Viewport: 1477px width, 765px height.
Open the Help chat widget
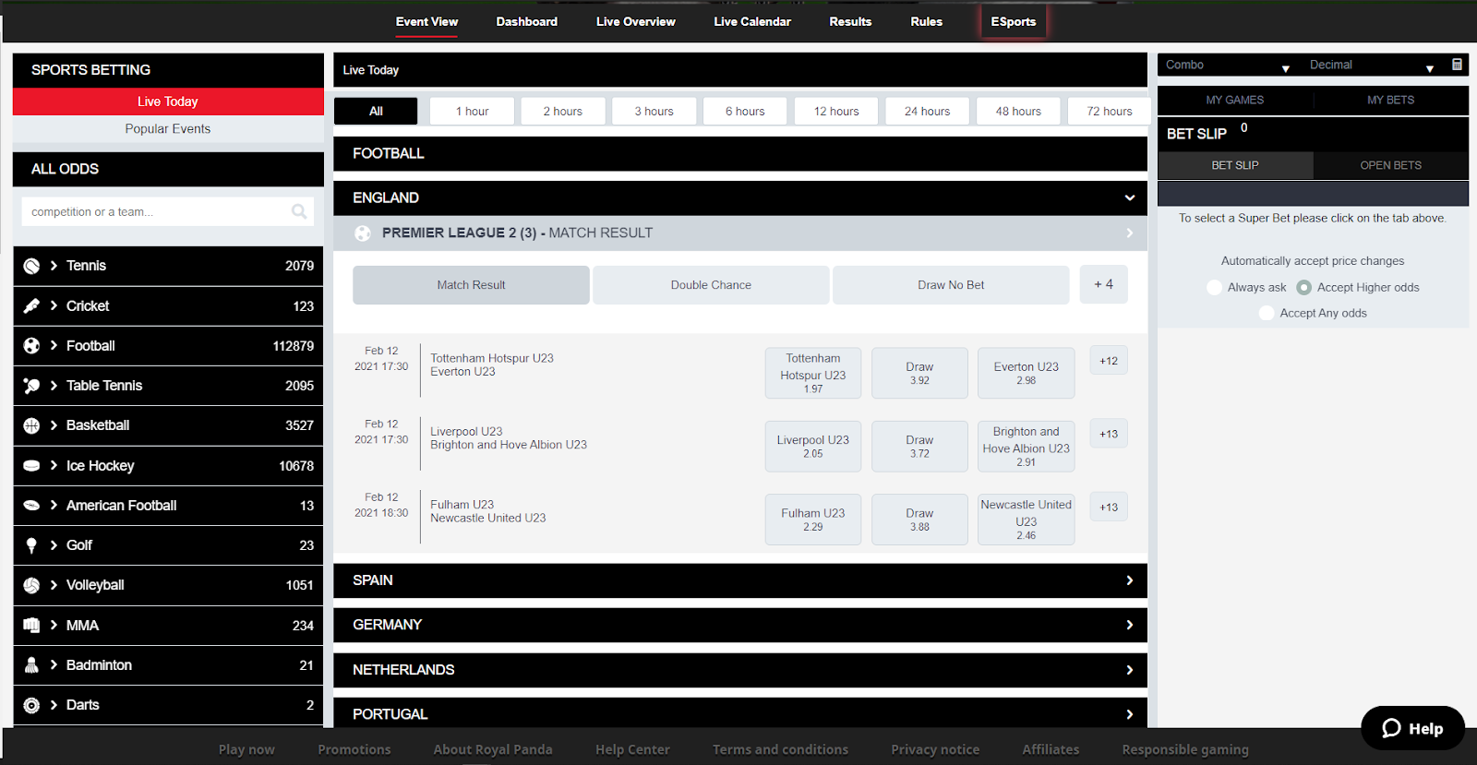click(1412, 728)
